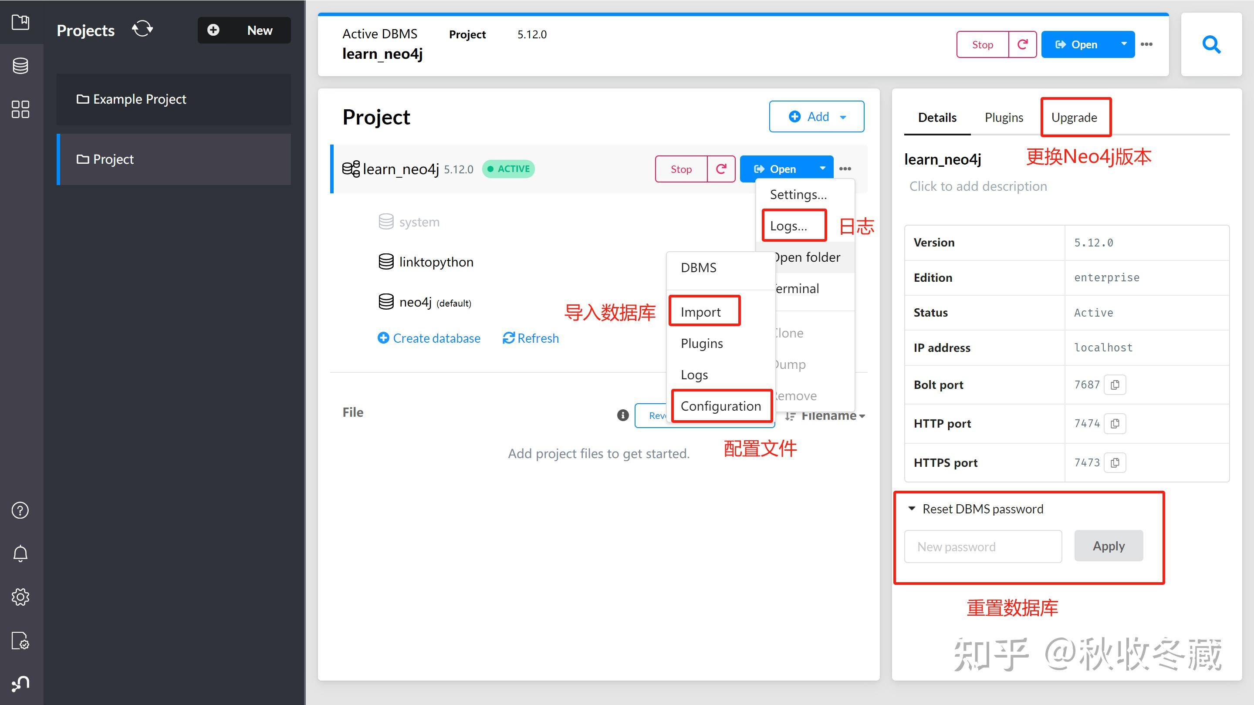
Task: Open the Projects section in the left sidebar
Action: 20,22
